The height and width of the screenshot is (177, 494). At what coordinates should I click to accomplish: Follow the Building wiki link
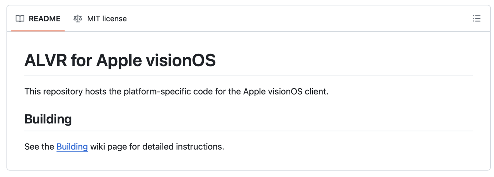click(x=72, y=147)
